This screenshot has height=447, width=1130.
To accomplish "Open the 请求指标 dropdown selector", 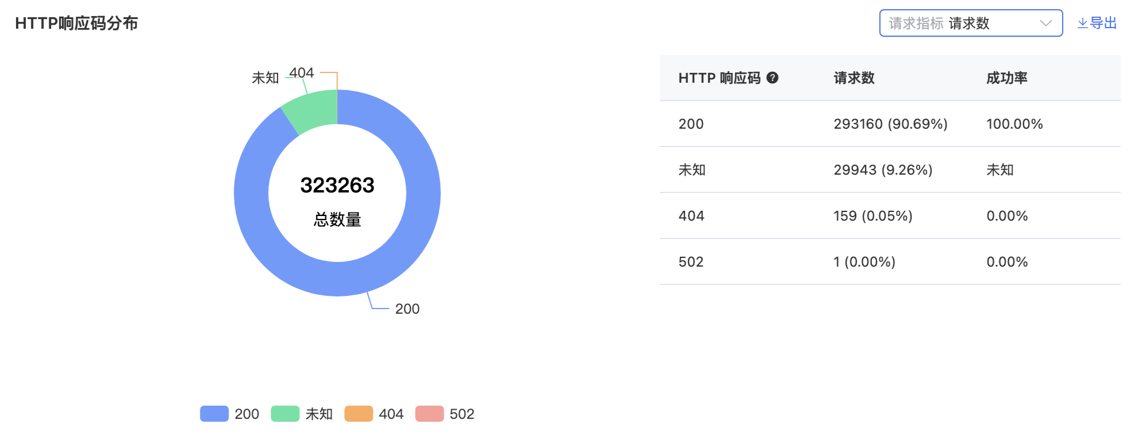I will [x=971, y=23].
